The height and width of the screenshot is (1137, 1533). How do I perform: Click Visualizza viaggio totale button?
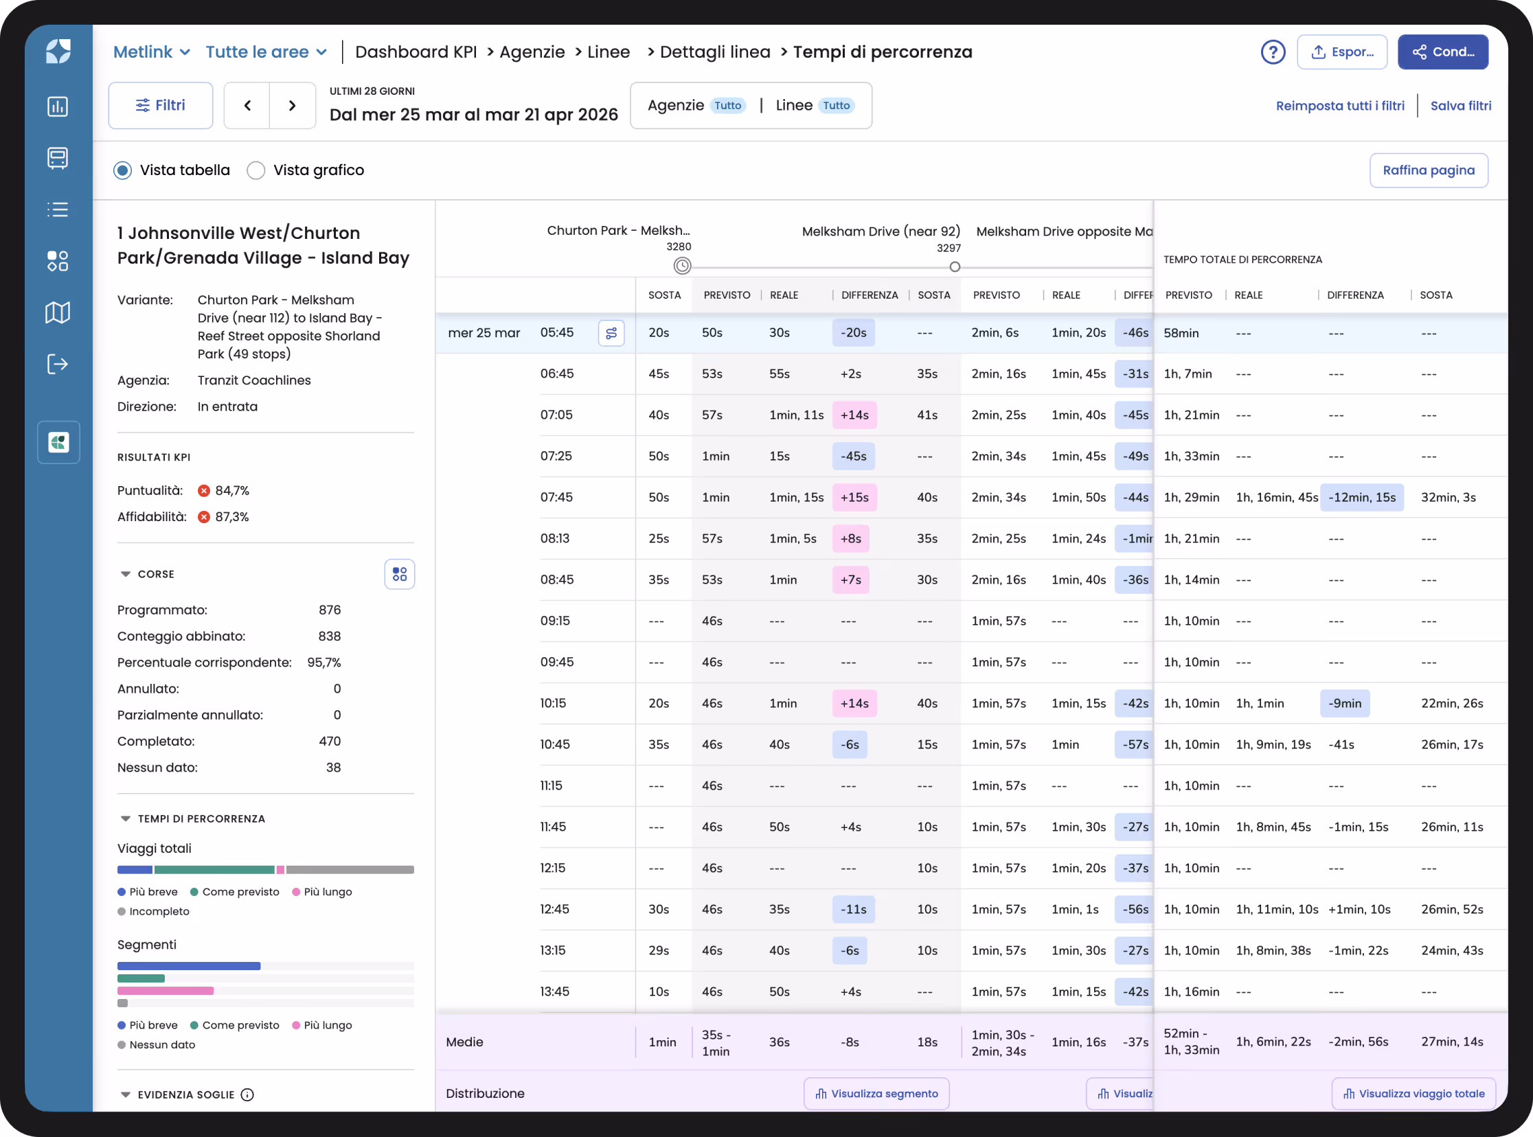click(x=1414, y=1093)
